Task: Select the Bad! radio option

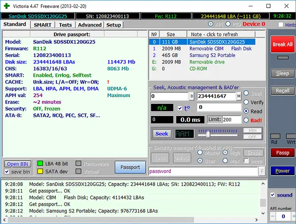Action: pos(246,120)
